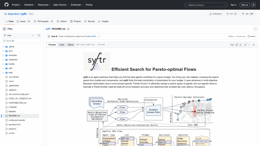This screenshot has height=146, width=260.
Task: Download the raw README file
Action: (x=241, y=45)
